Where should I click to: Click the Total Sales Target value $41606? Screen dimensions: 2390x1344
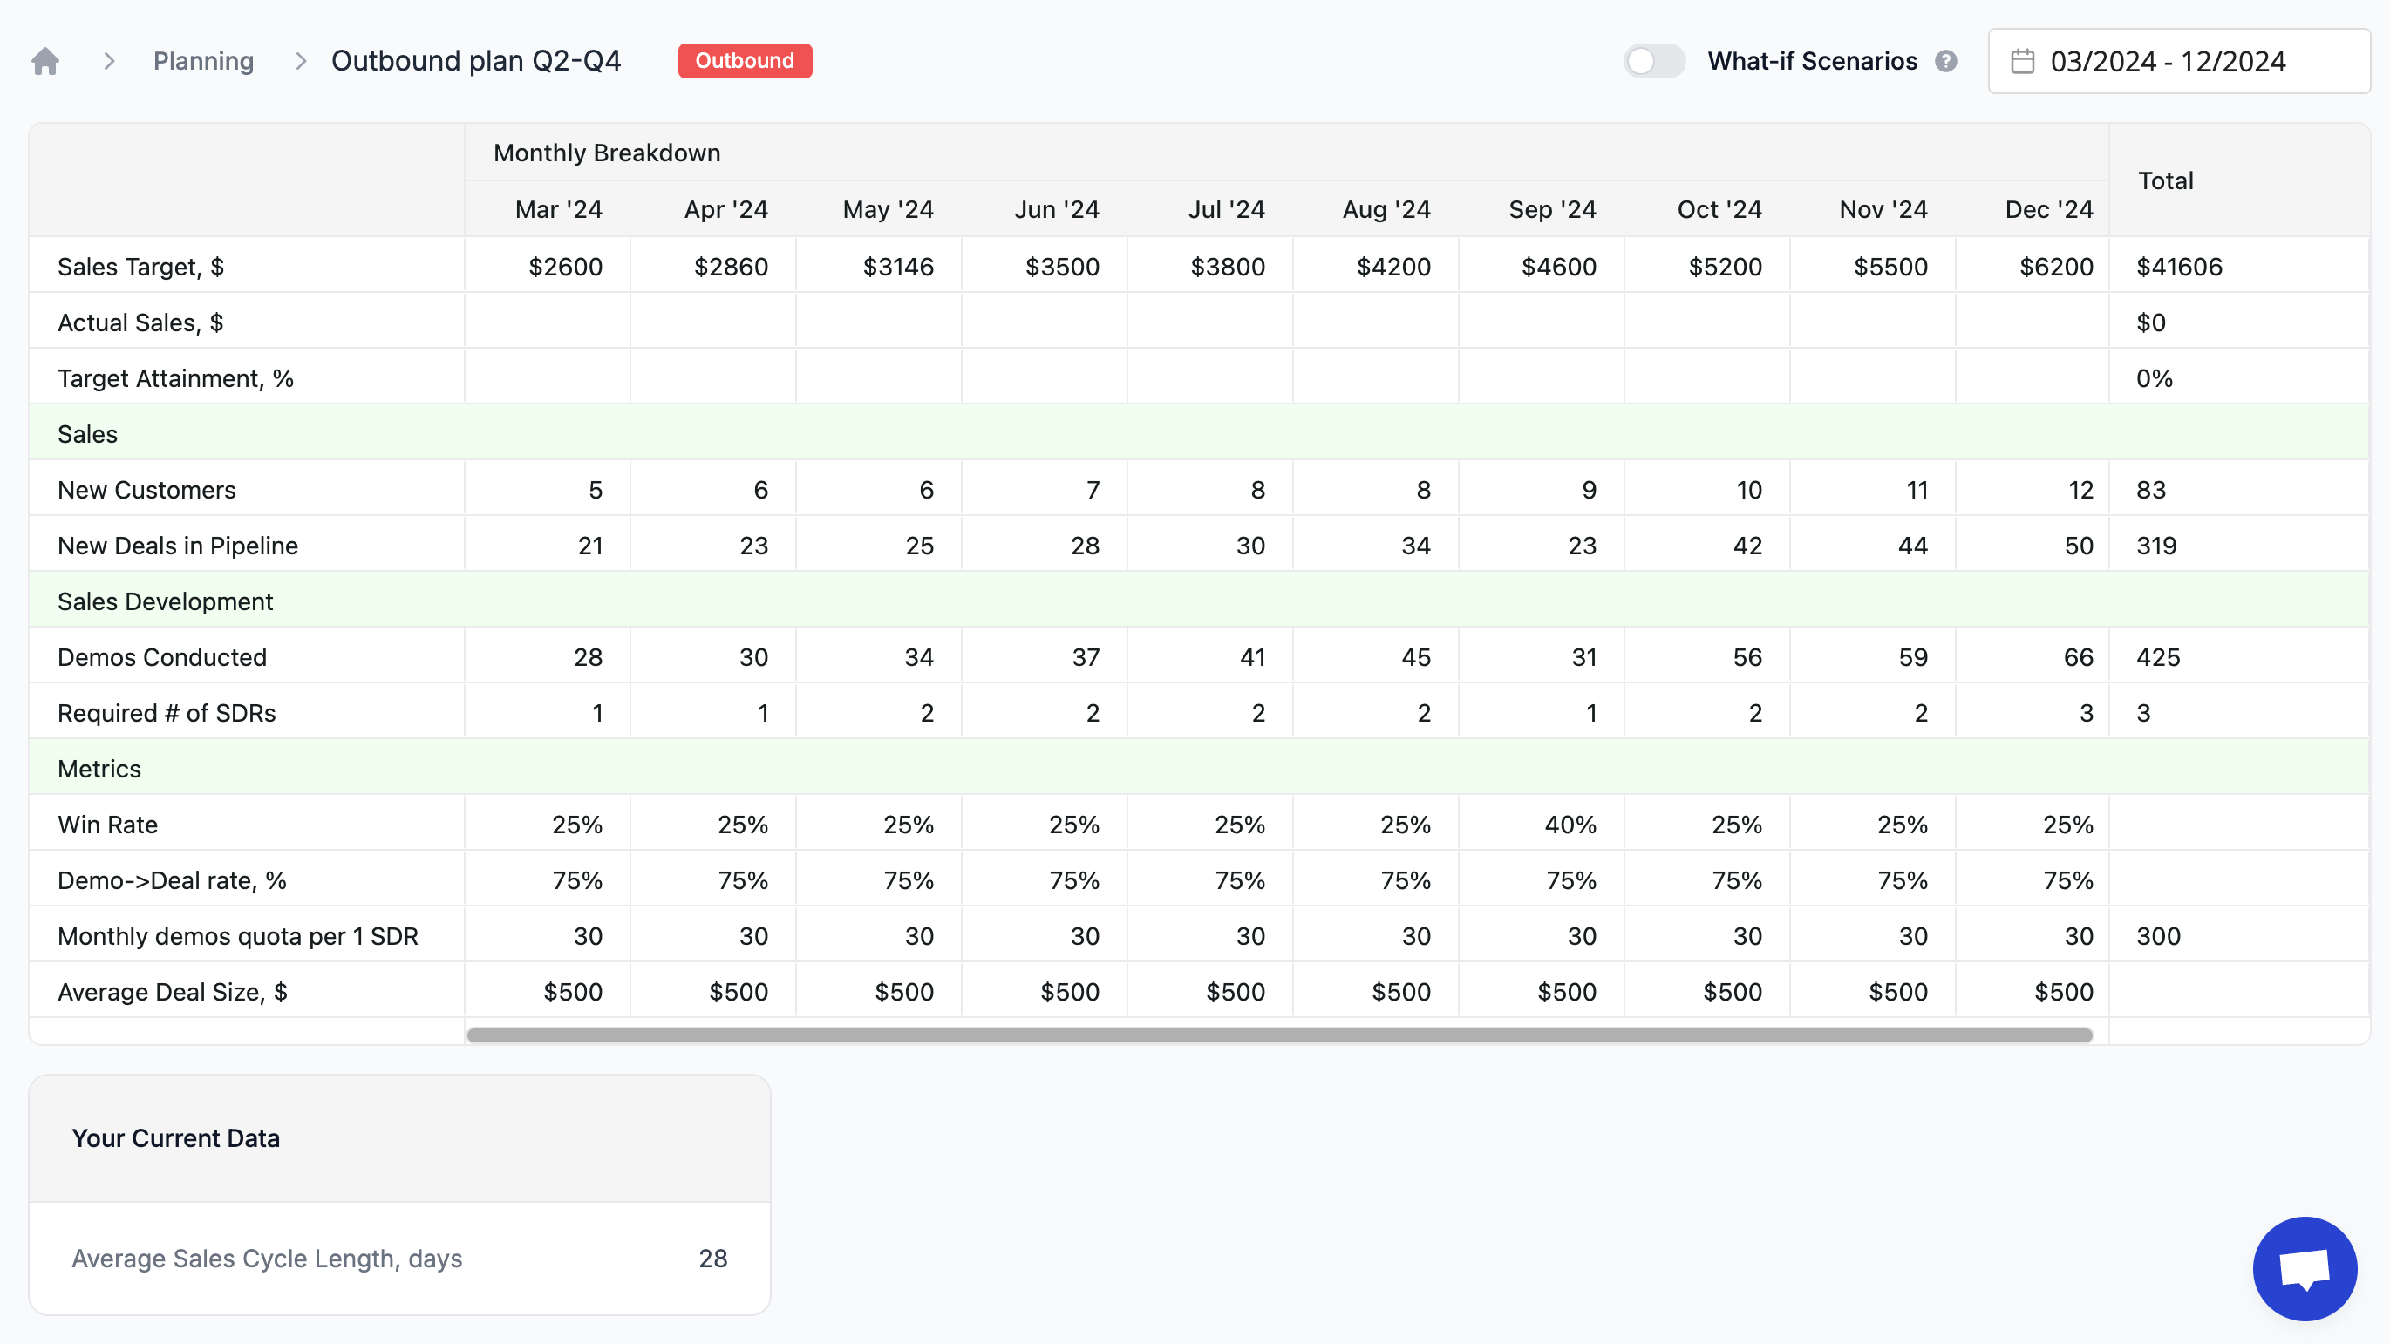2178,266
